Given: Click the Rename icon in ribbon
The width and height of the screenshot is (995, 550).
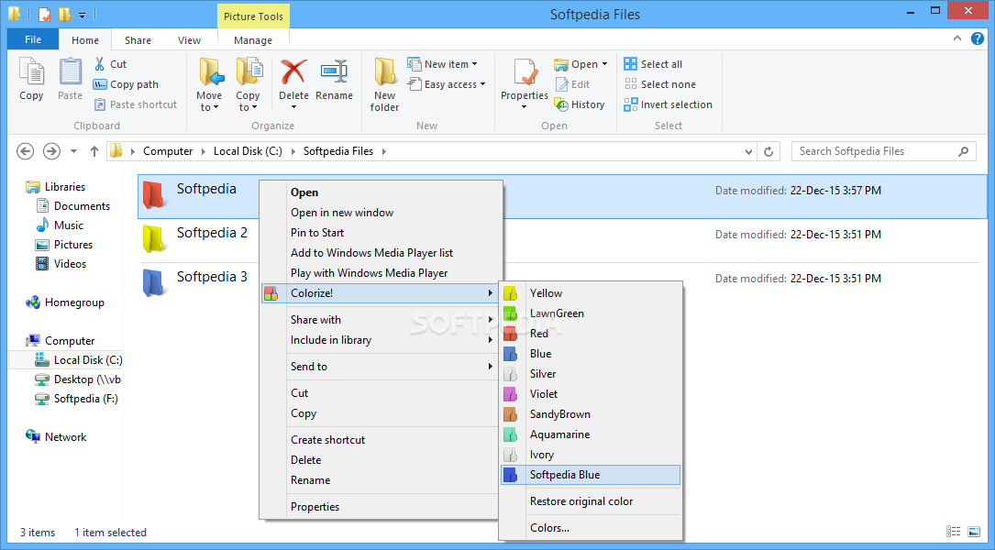Looking at the screenshot, I should [x=334, y=71].
